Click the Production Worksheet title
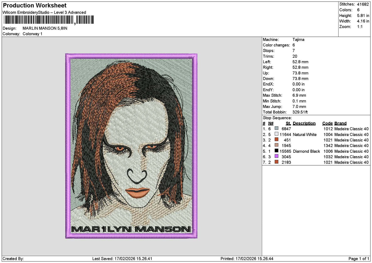372x263 pixels. click(34, 5)
